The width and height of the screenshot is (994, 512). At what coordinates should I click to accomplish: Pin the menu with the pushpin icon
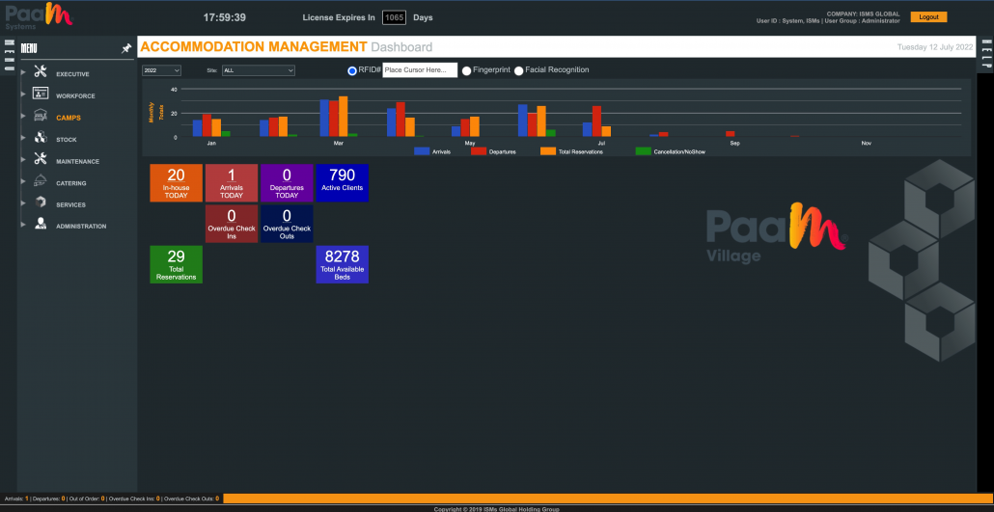(126, 48)
